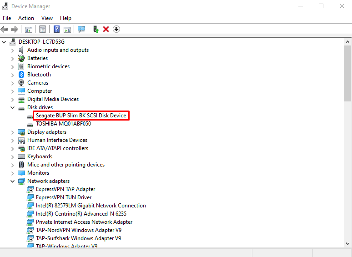The width and height of the screenshot is (352, 257).
Task: Select the Cameras category label
Action: pos(38,83)
